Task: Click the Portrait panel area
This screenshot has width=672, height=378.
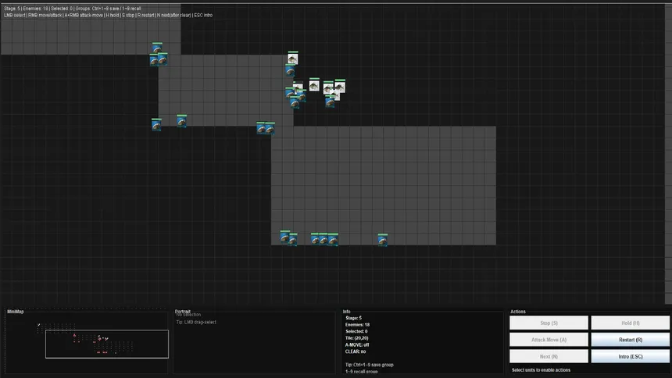Action: (x=256, y=344)
